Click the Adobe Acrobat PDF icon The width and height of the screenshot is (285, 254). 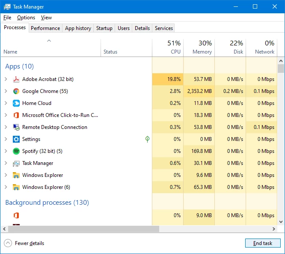[x=16, y=79]
